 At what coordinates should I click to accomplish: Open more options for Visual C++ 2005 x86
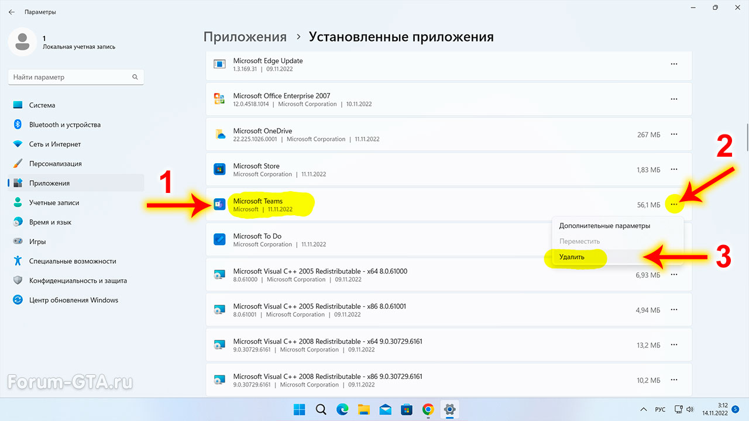(674, 310)
